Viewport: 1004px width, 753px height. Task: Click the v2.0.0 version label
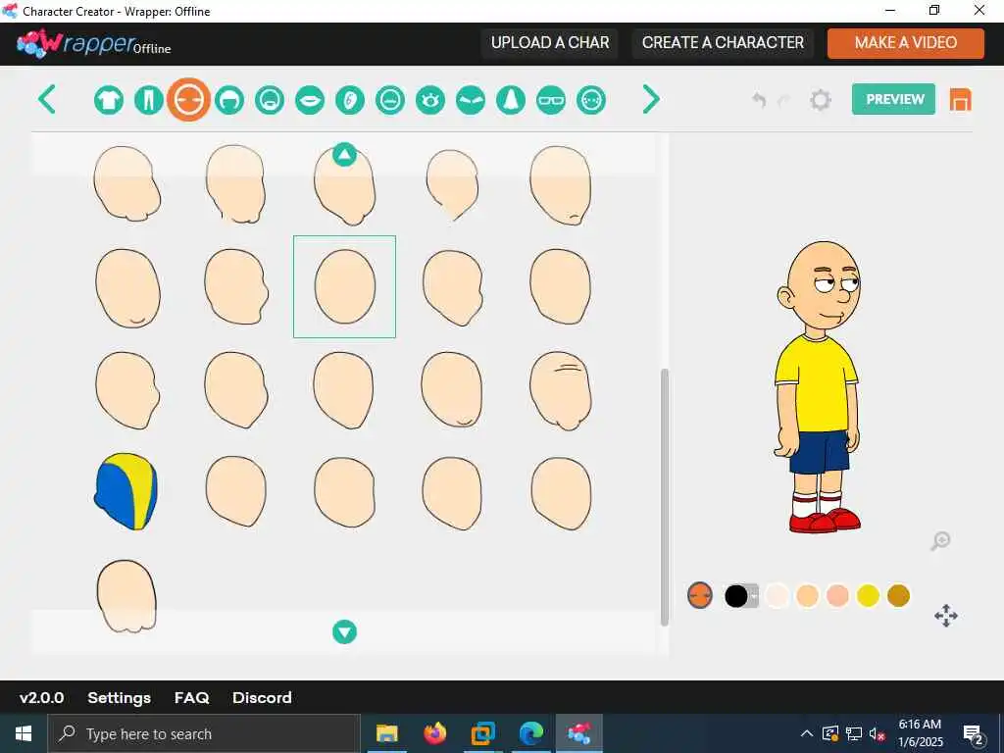41,697
